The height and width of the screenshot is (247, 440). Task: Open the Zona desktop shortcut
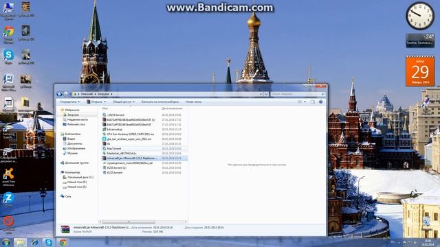point(8,200)
